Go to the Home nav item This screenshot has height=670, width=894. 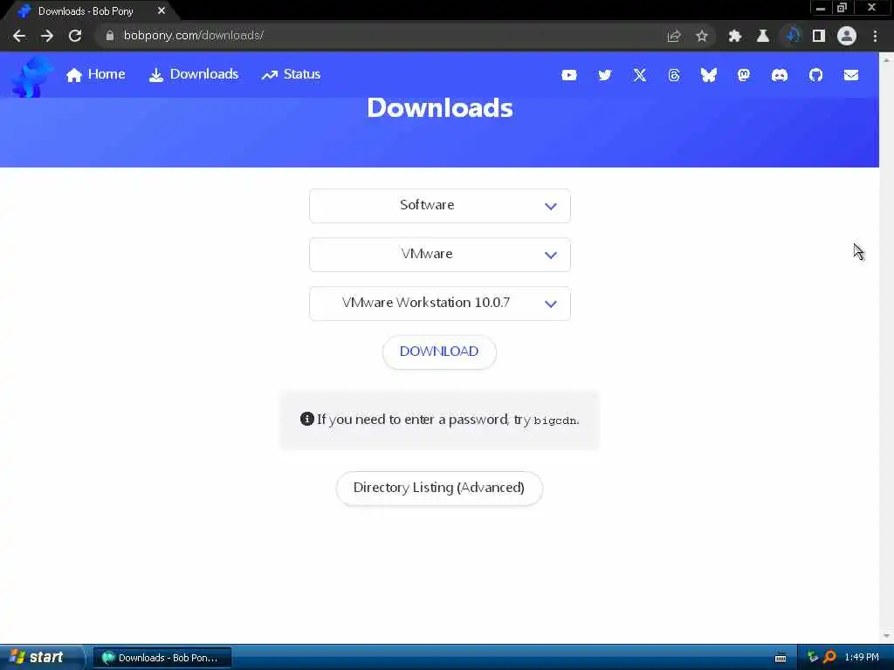pyautogui.click(x=95, y=75)
